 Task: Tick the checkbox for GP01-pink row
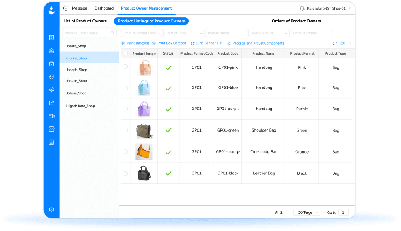click(x=126, y=67)
